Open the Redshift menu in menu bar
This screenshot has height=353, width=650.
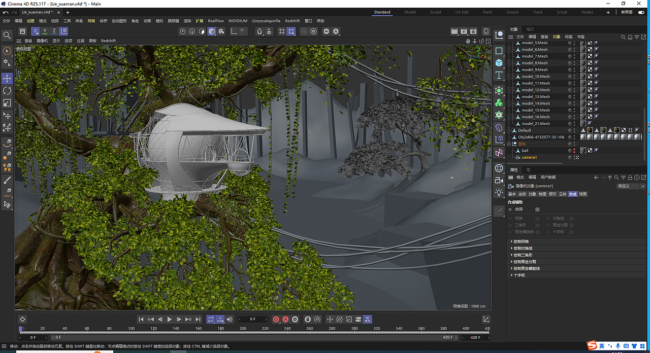point(292,21)
